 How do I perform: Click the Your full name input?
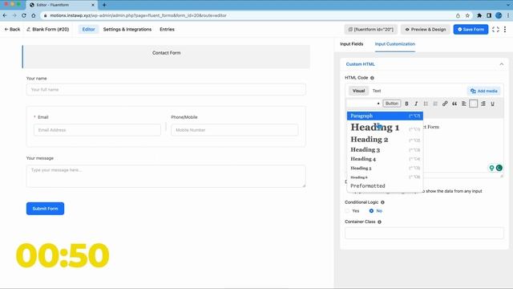(x=166, y=89)
